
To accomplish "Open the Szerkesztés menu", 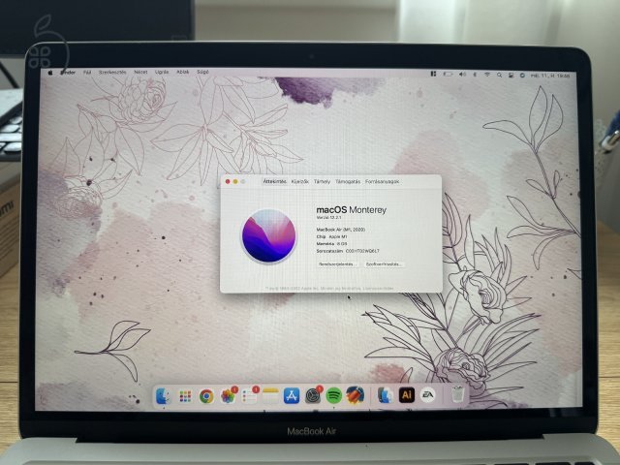I will (x=112, y=73).
